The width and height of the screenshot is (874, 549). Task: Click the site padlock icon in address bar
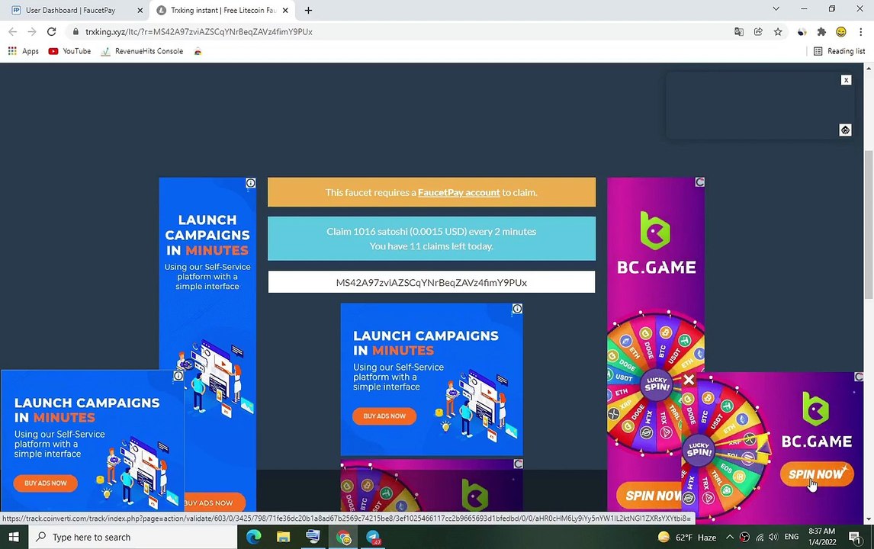tap(76, 32)
